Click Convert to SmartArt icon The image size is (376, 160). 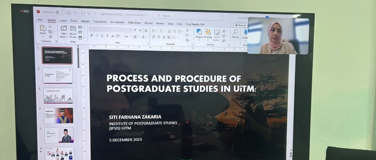tap(188, 40)
